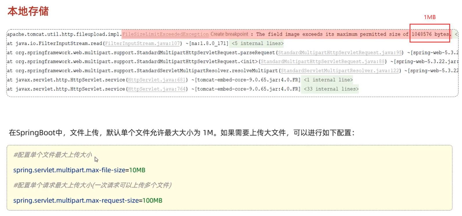
Task: Click the #配置单个请求最大上传大小 comment line
Action: (92, 185)
